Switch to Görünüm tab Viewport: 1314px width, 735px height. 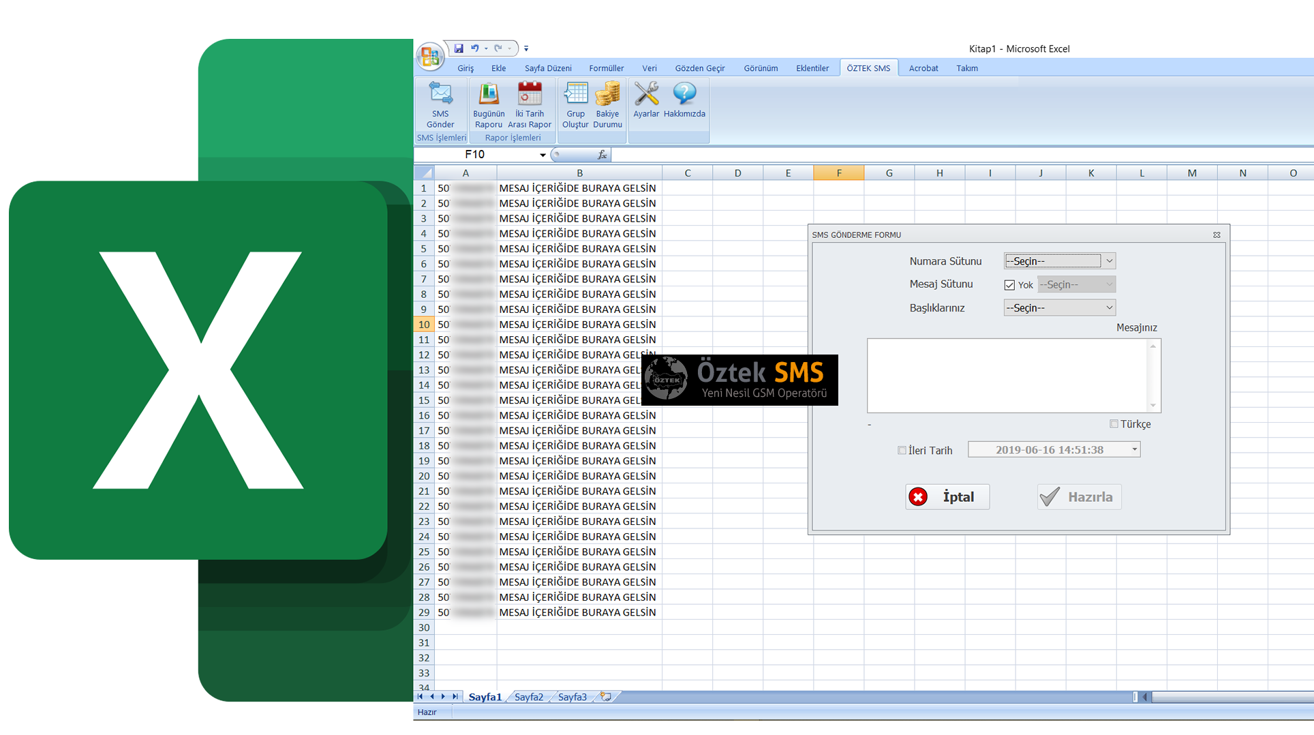pyautogui.click(x=761, y=68)
